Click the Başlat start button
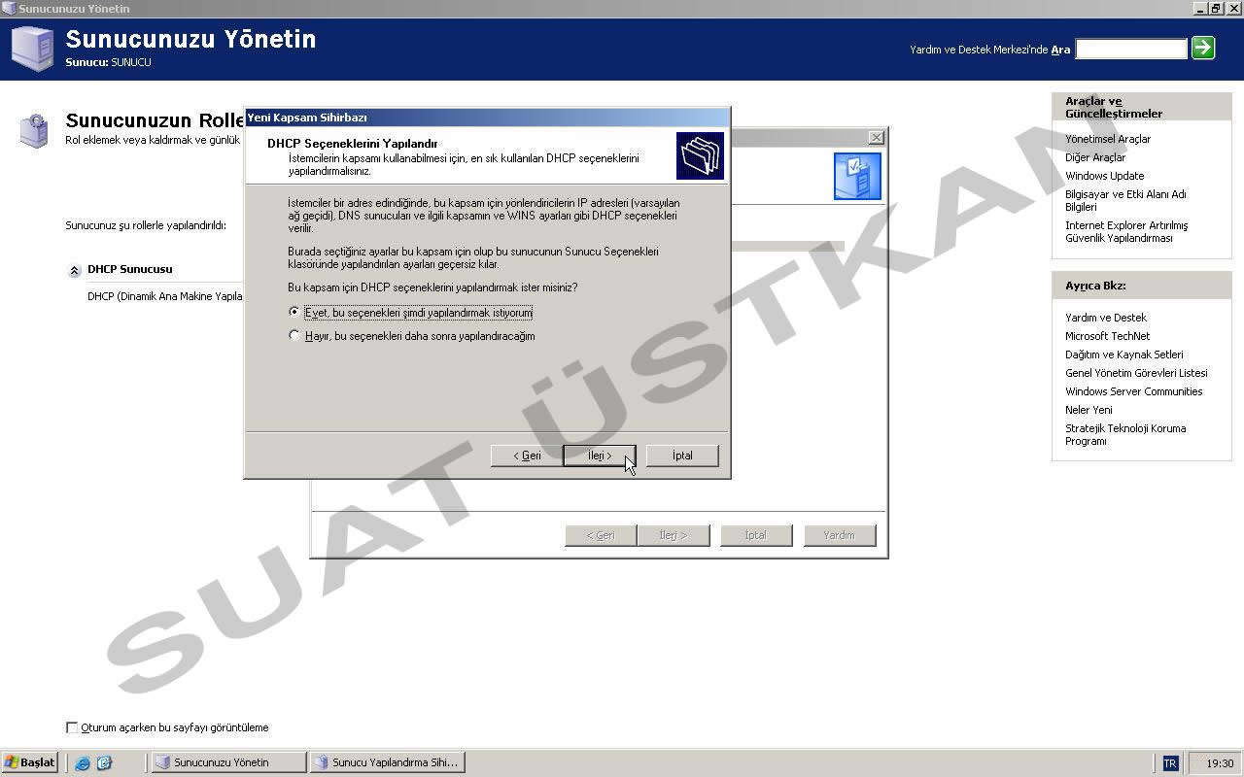The width and height of the screenshot is (1244, 777). tap(30, 762)
